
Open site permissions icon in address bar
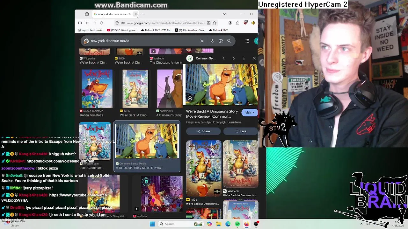(123, 23)
